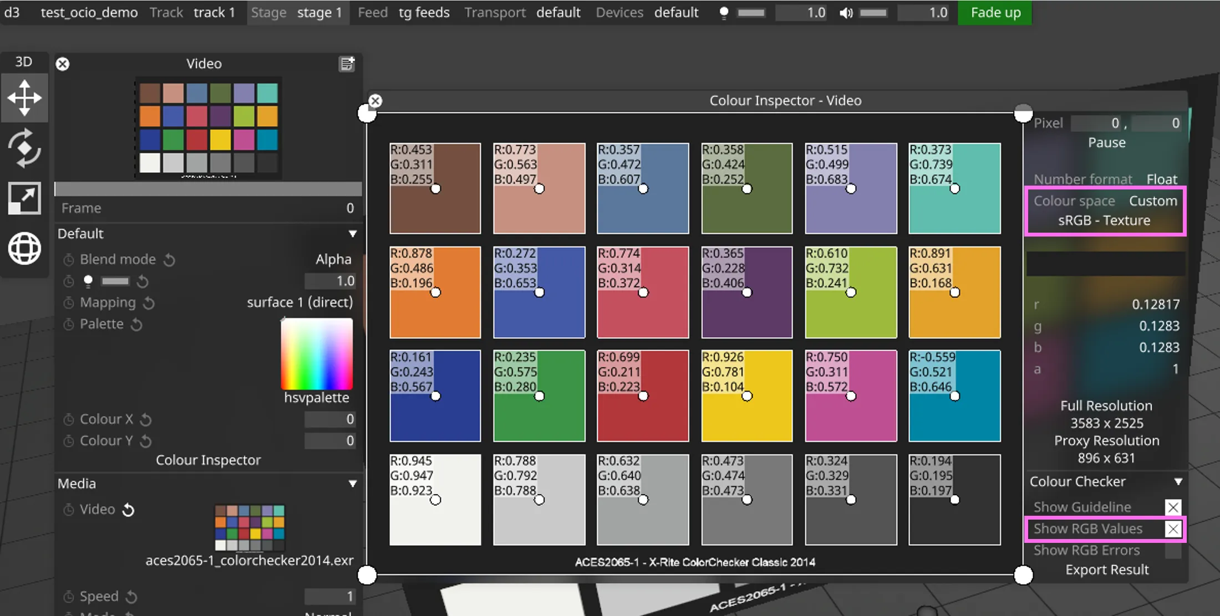Click the 3D view navigation icon
The image size is (1220, 616).
[24, 97]
